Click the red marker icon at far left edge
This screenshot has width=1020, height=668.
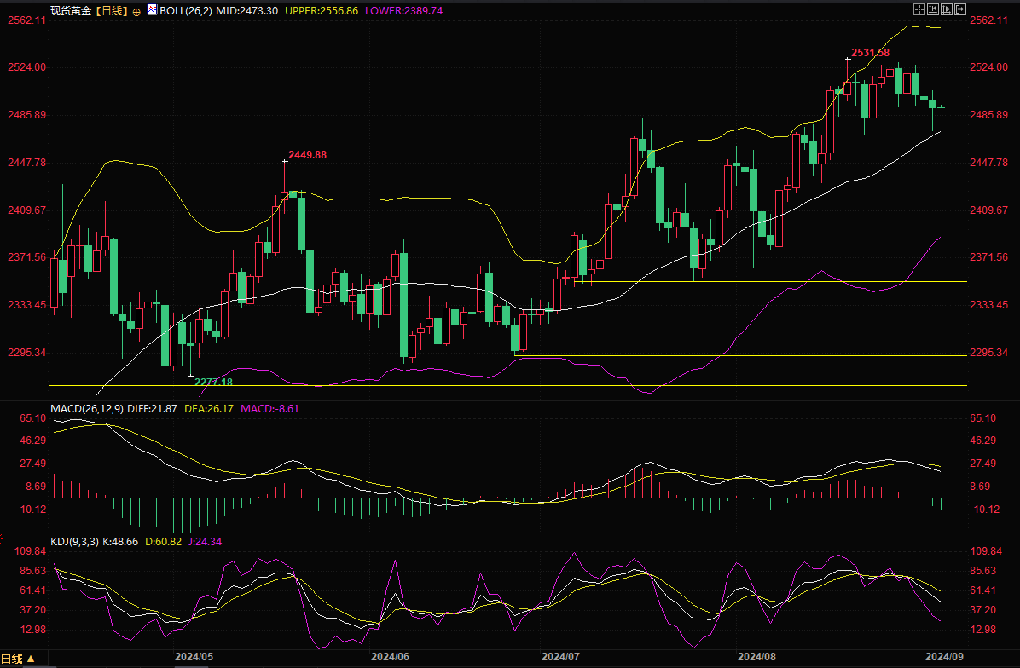[2, 538]
